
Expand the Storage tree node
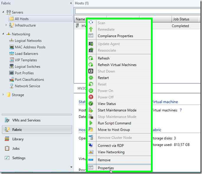point(3,95)
